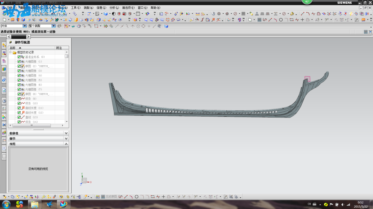Pick the Point (plus) tool in second toolbar row

302,20
